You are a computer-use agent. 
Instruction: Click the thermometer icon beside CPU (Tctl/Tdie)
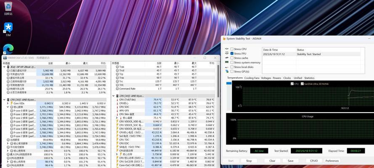(x=117, y=100)
